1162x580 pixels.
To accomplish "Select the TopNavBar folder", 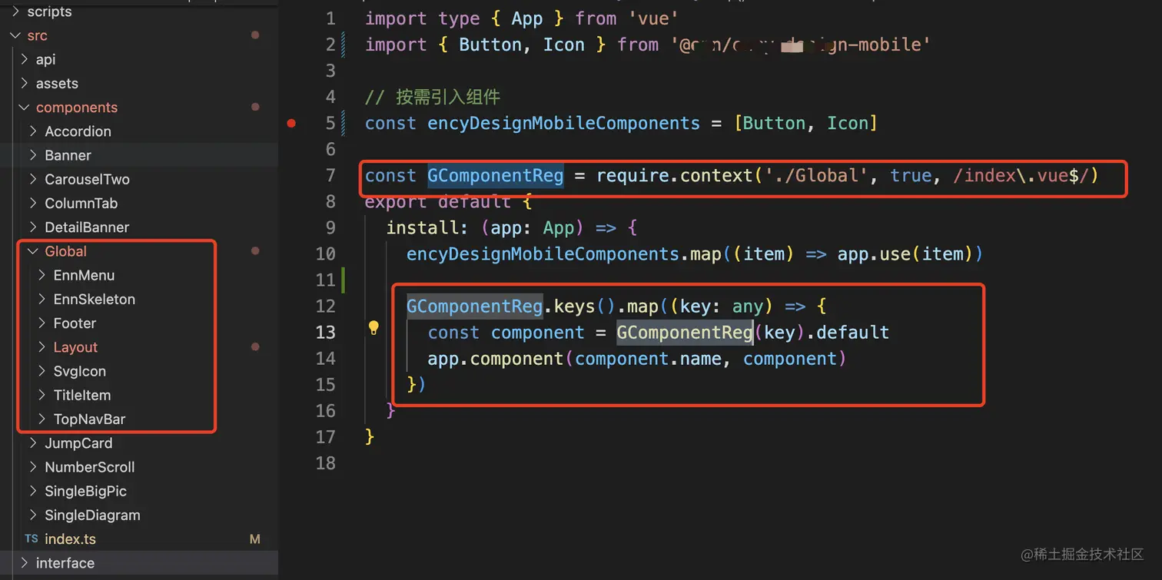I will [89, 419].
